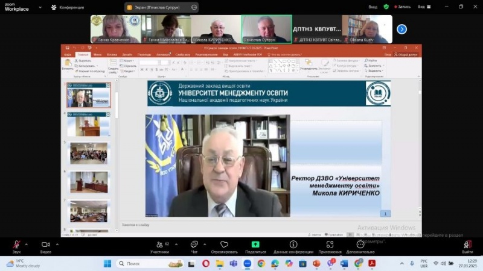Click the green shield encryption icon
The image size is (483, 271).
point(386,7)
